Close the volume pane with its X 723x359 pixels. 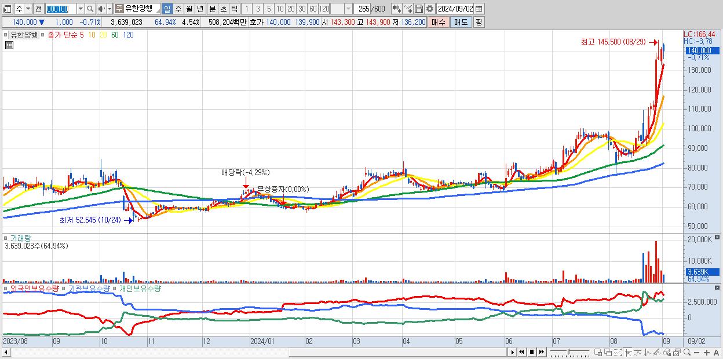pos(718,238)
